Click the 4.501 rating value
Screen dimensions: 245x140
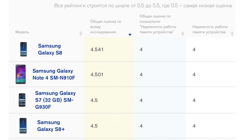[x=97, y=75]
